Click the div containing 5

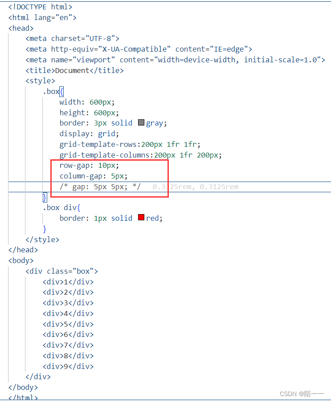pos(68,324)
